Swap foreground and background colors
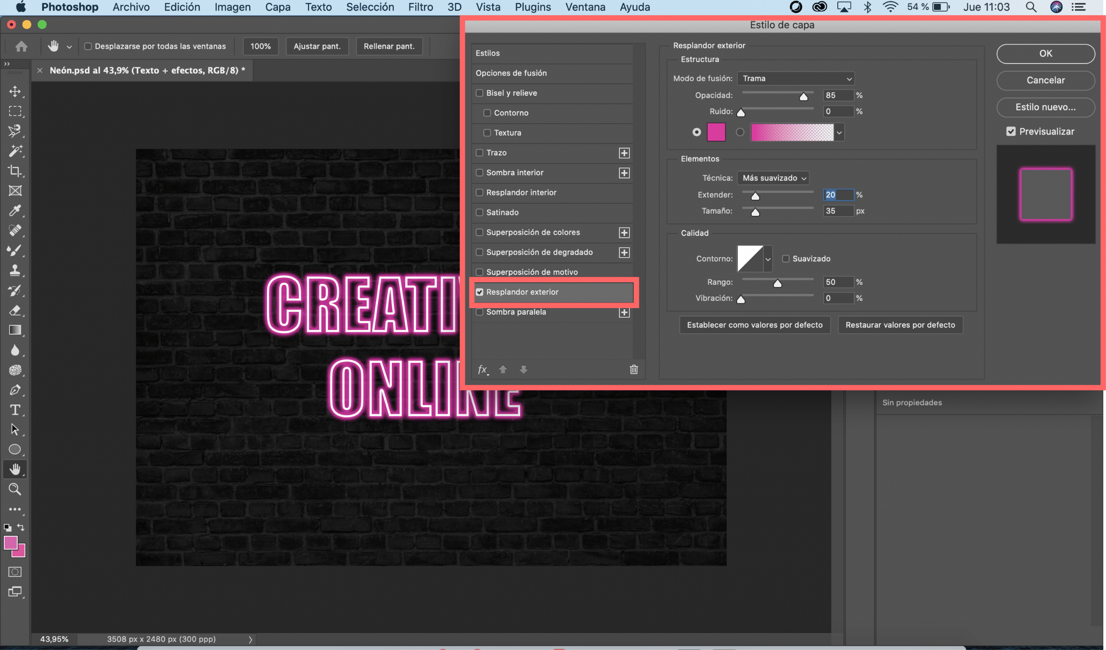The width and height of the screenshot is (1106, 650). [21, 527]
